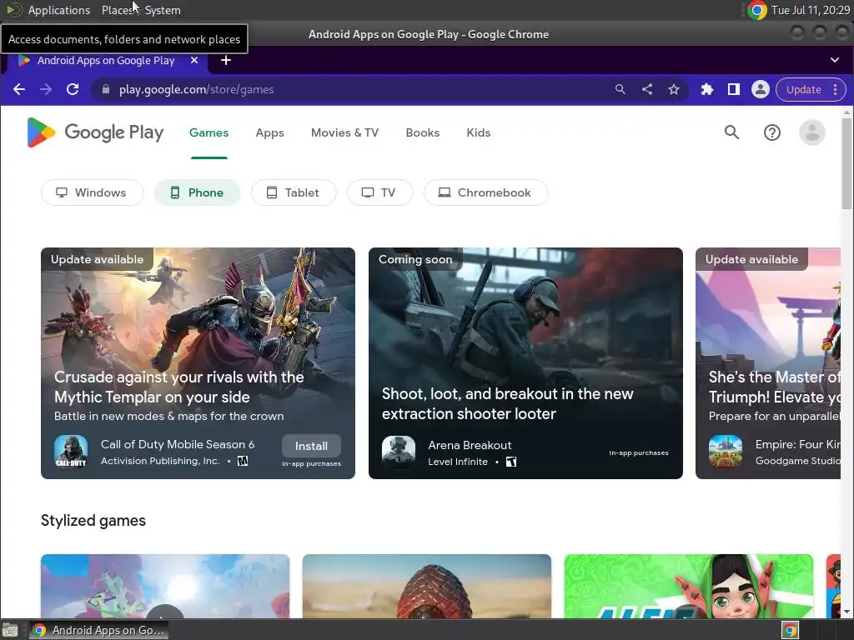
Task: Open Google Play search magnifier
Action: pyautogui.click(x=731, y=132)
